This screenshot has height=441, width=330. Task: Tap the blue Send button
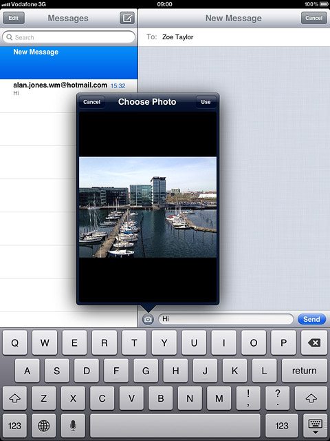coord(311,319)
